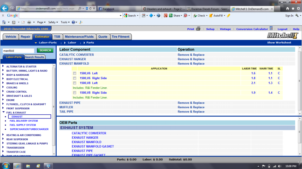Image resolution: width=302 pixels, height=169 pixels.
Task: Open the Safety menu dropdown
Action: 53,22
